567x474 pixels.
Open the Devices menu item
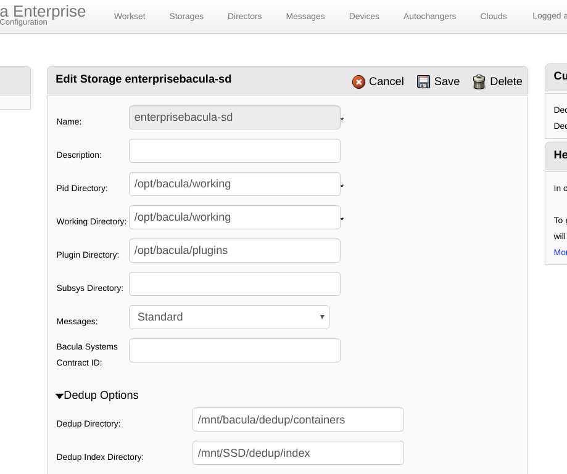364,16
